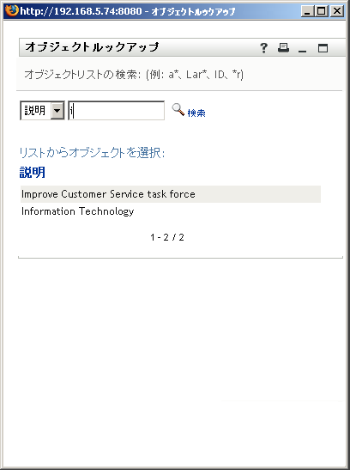
Task: Select Information Technology from the list
Action: click(77, 211)
